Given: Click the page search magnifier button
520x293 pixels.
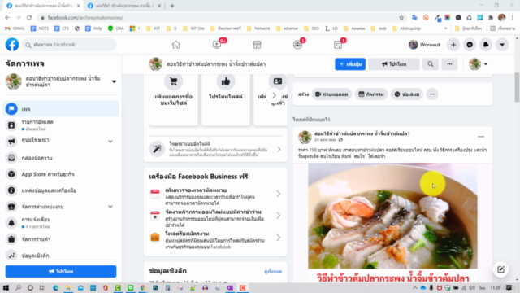Looking at the screenshot, I should click(x=431, y=64).
